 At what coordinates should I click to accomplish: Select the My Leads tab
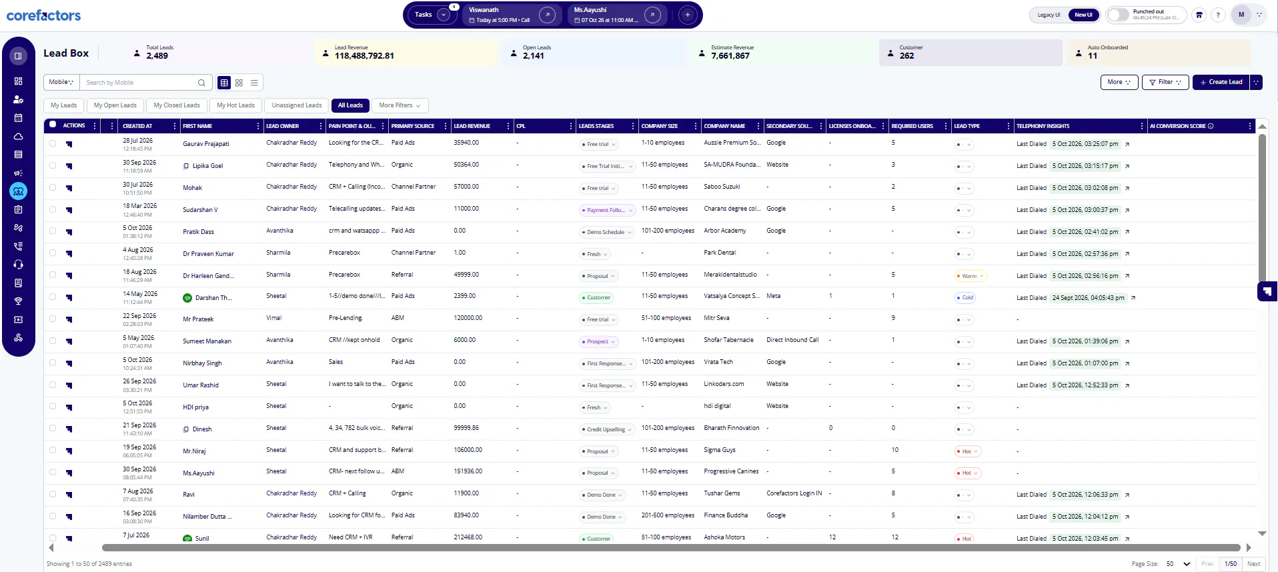click(x=63, y=105)
